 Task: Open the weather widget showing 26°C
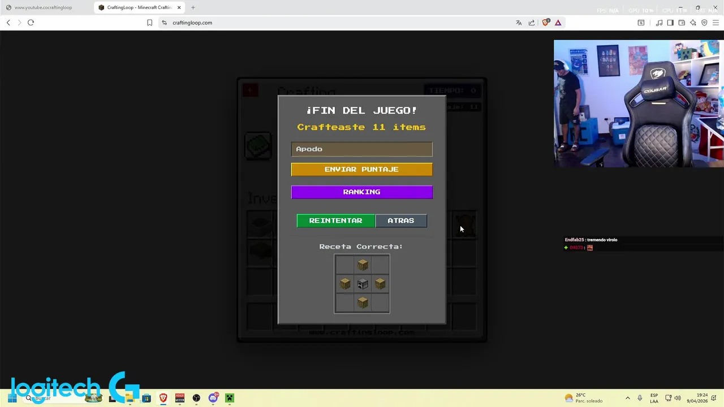pyautogui.click(x=584, y=398)
